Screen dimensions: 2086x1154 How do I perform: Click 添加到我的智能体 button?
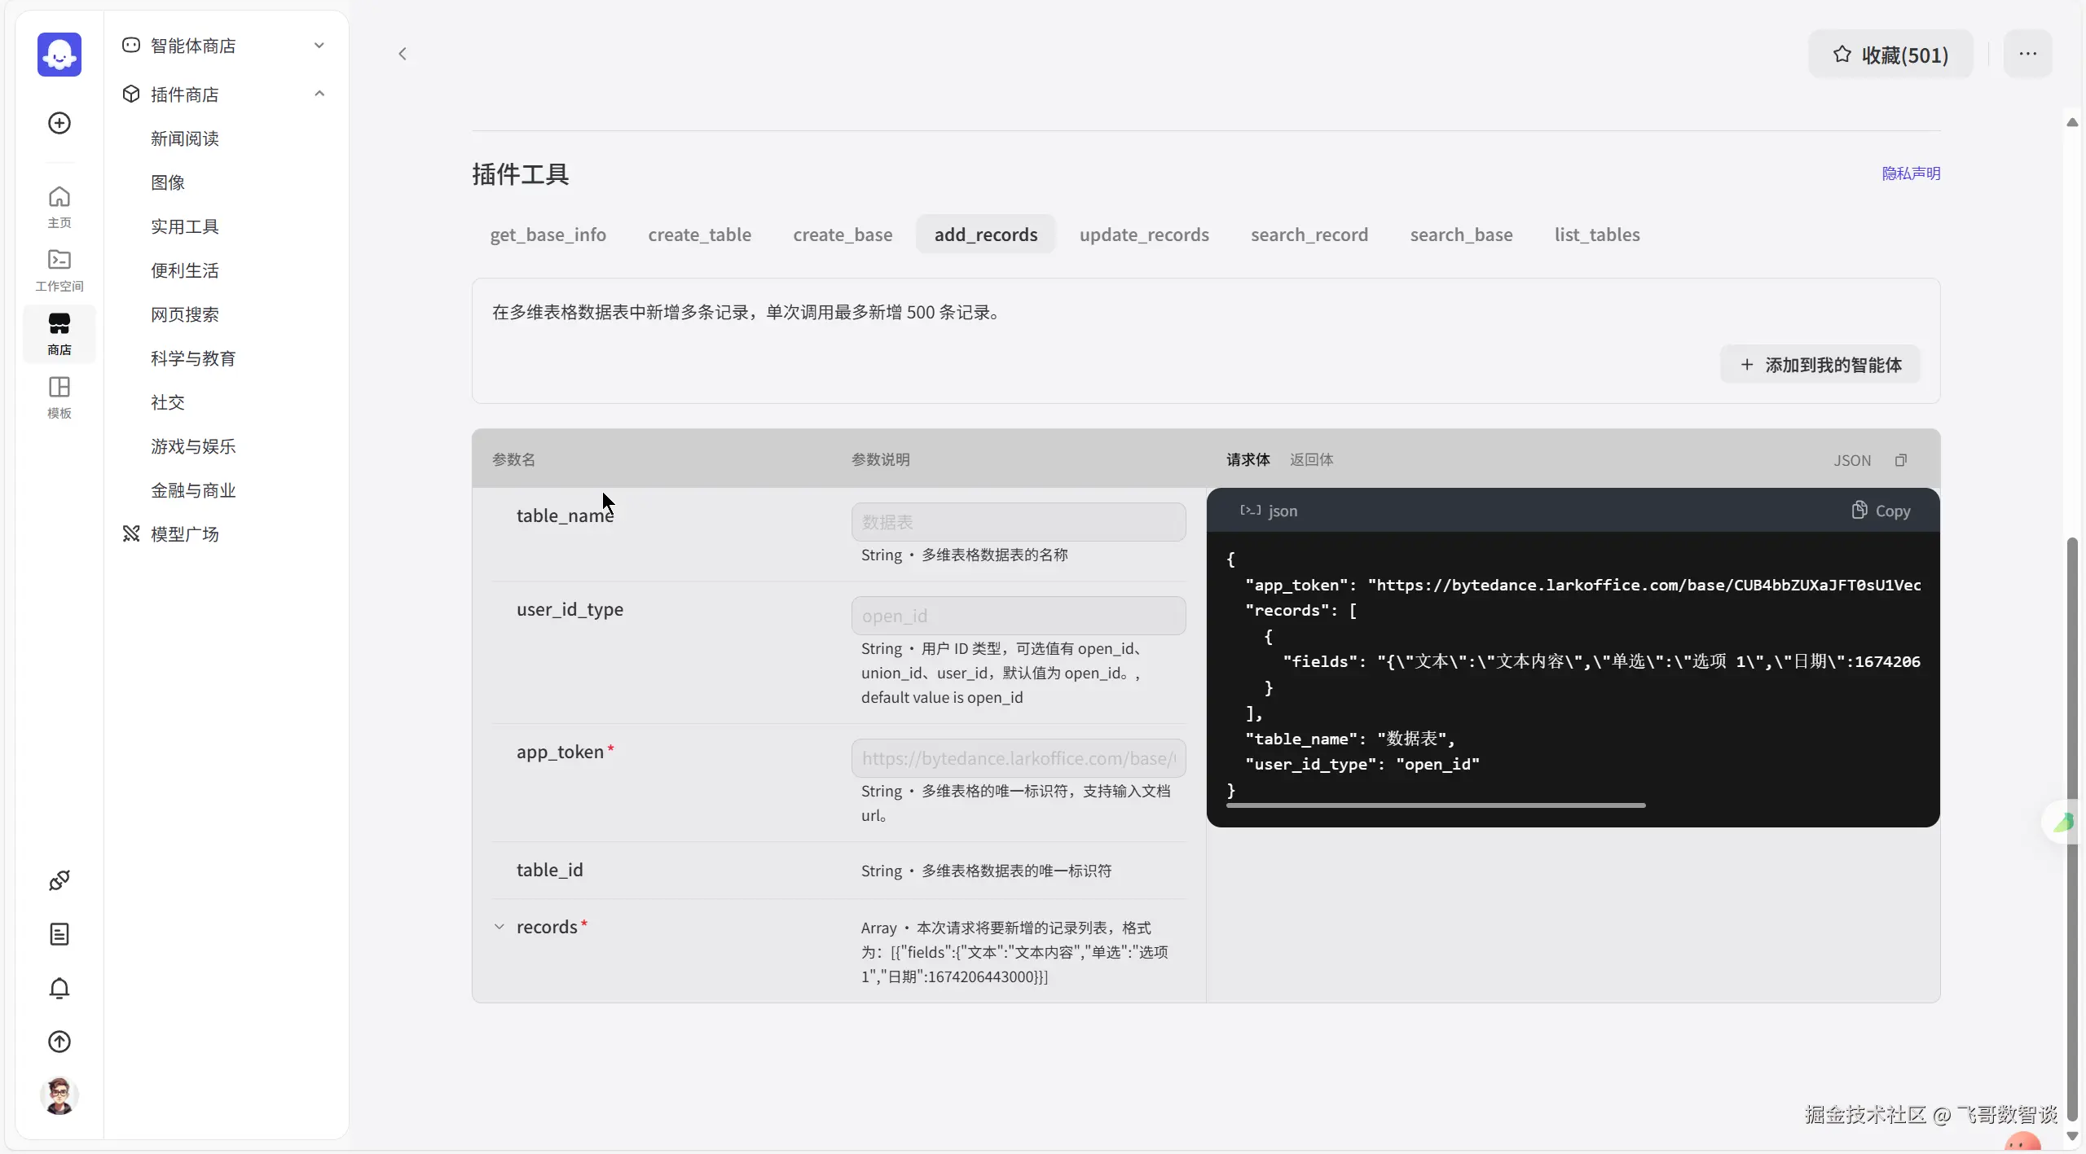(x=1820, y=365)
